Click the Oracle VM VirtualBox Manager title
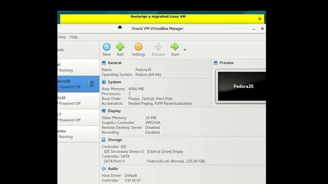328x184 pixels. [157, 29]
